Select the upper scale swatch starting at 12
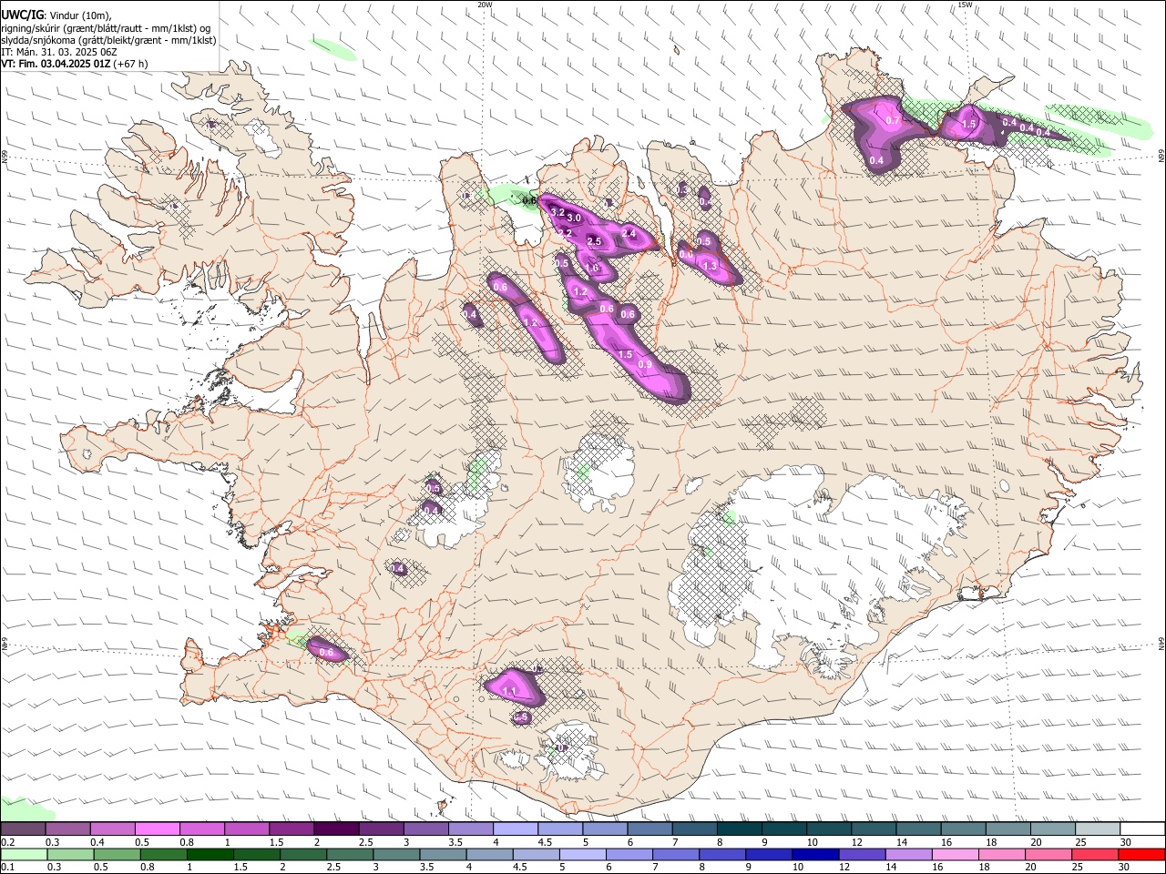The width and height of the screenshot is (1166, 874). click(x=874, y=829)
